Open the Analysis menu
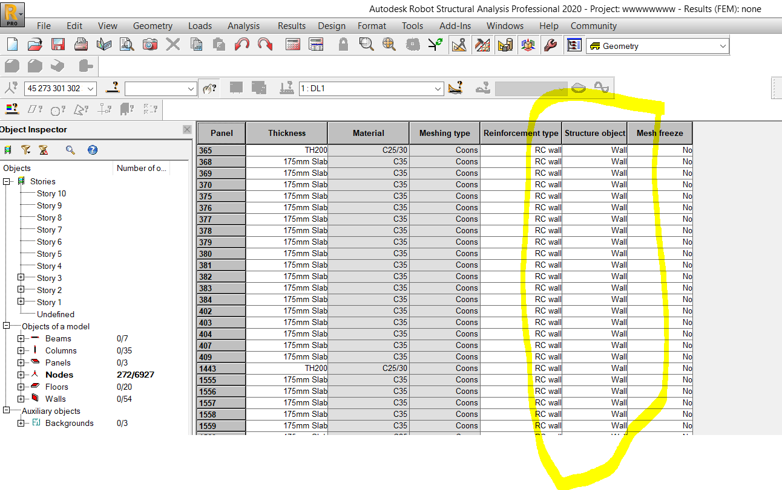 click(x=243, y=25)
